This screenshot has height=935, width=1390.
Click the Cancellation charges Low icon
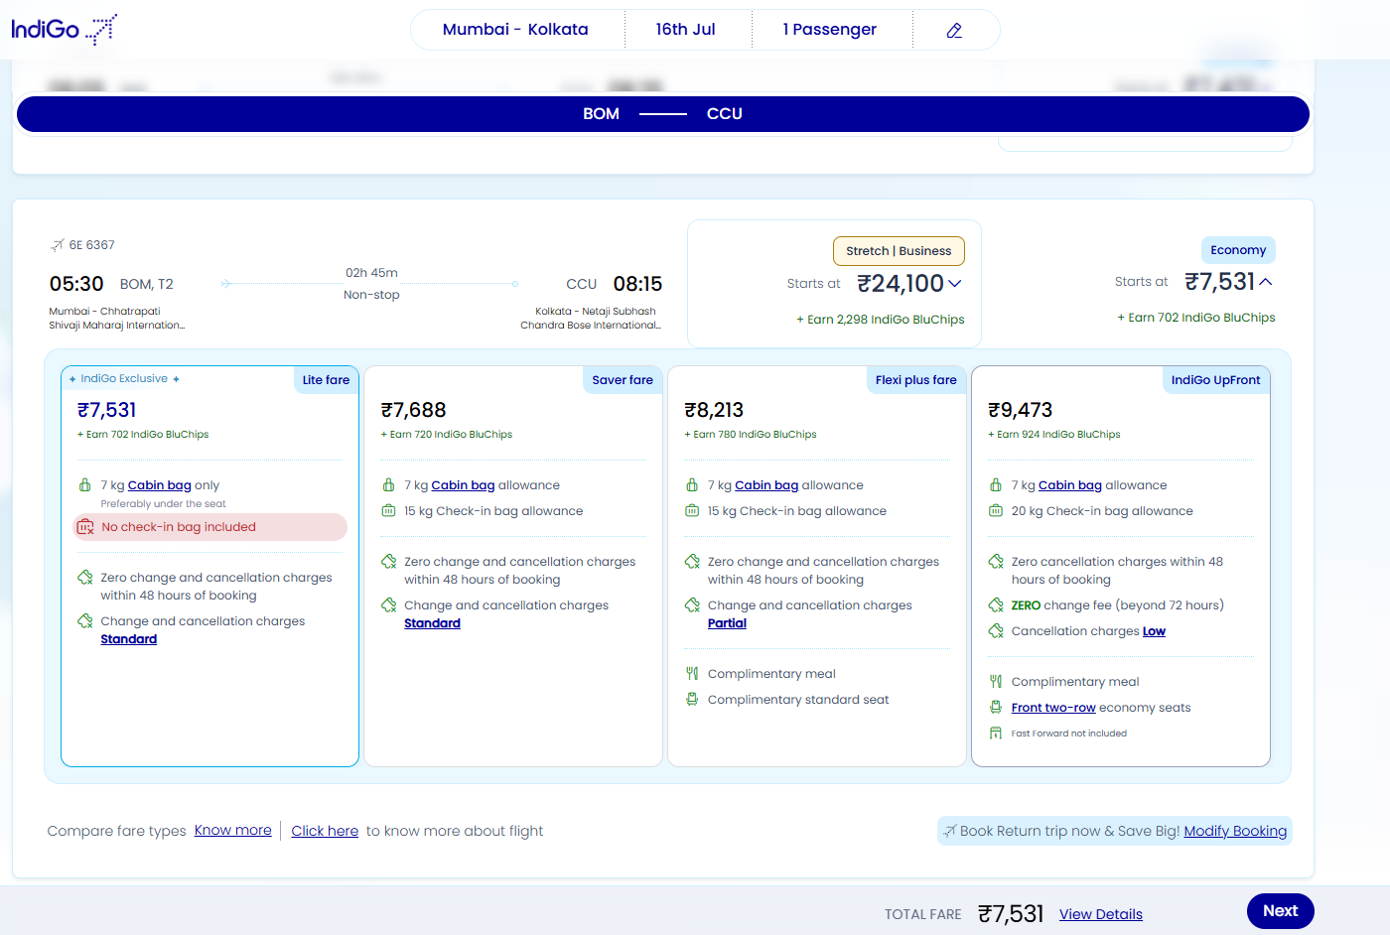click(996, 631)
